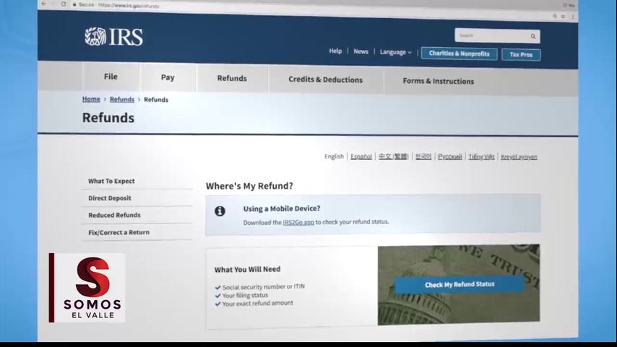Select the Credits & Deductions tab
617x347 pixels.
325,80
